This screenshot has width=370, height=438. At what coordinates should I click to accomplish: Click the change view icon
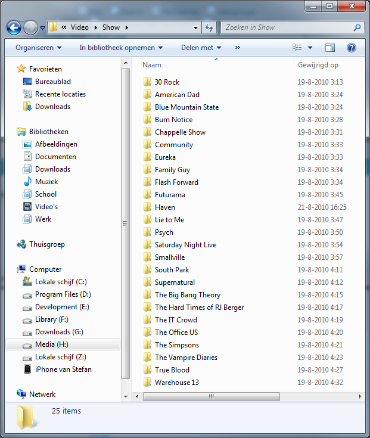click(x=297, y=48)
